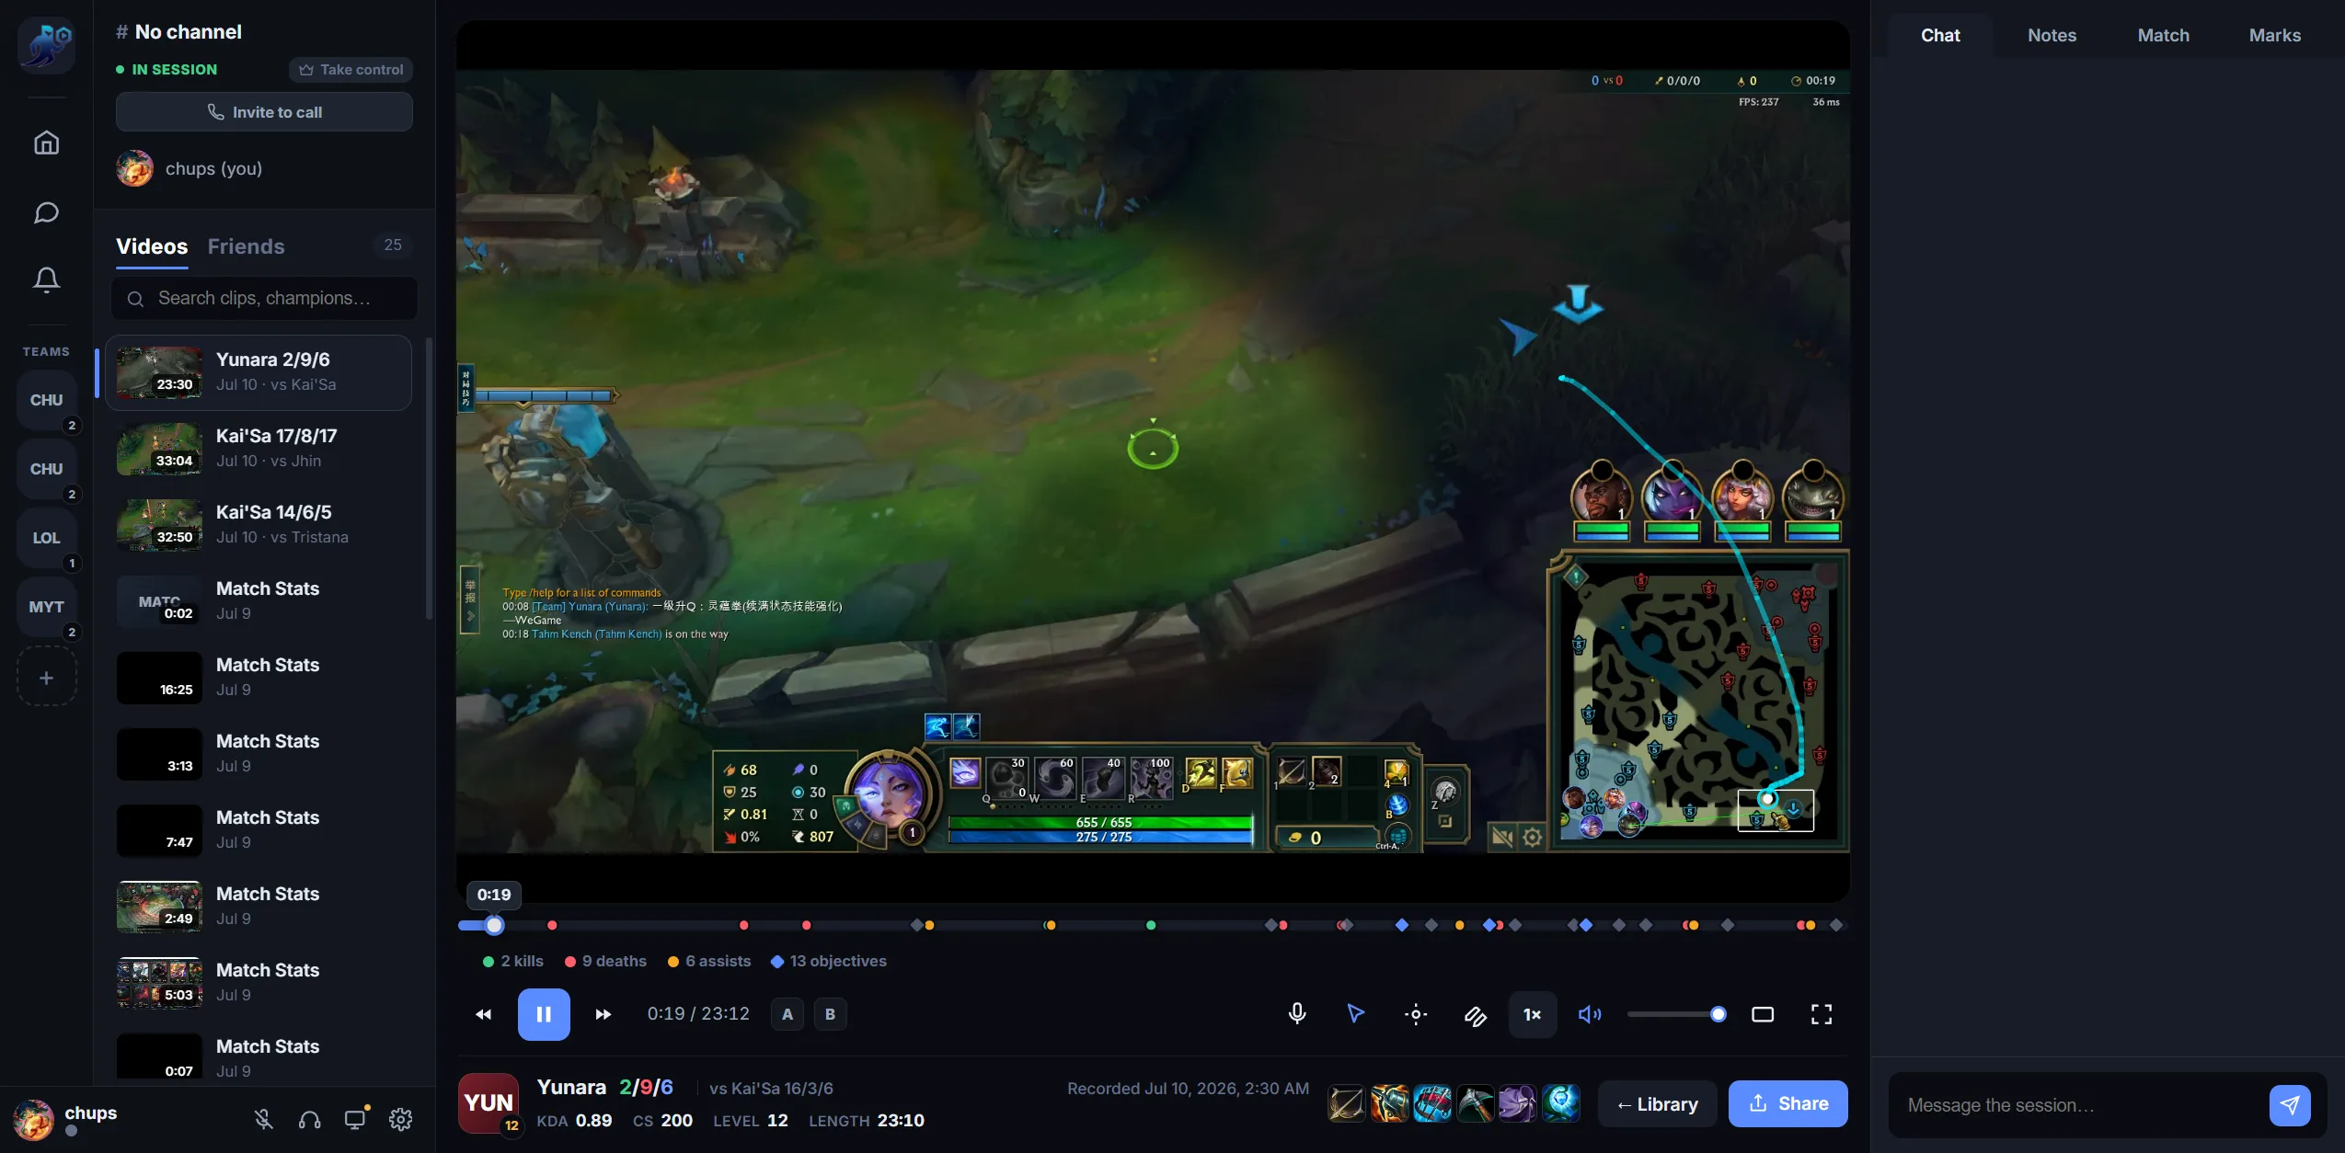
Task: Rewind the replay
Action: (483, 1014)
